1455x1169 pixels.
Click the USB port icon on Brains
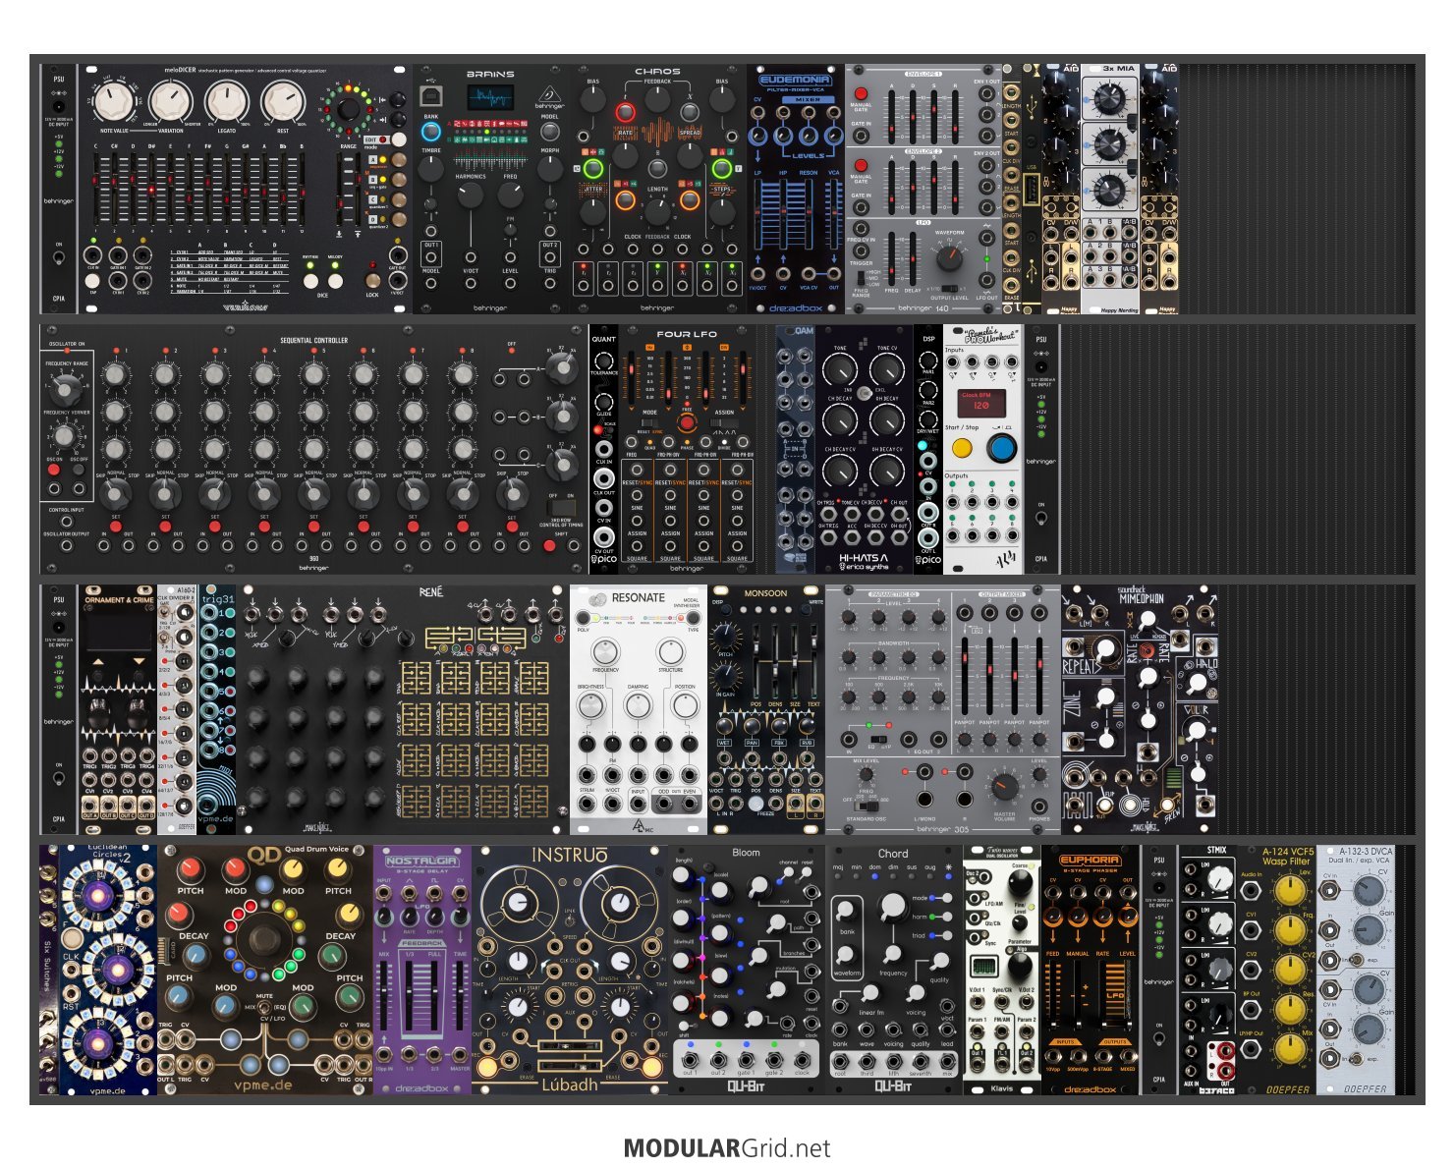coord(431,94)
